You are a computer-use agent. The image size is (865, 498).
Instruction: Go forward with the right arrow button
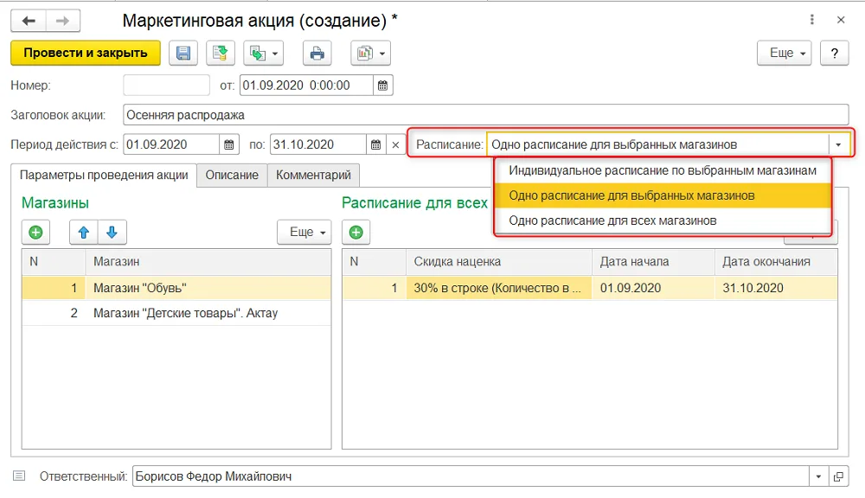click(63, 21)
